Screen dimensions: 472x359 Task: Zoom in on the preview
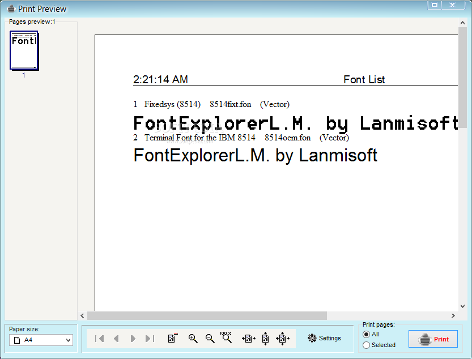[x=193, y=339]
